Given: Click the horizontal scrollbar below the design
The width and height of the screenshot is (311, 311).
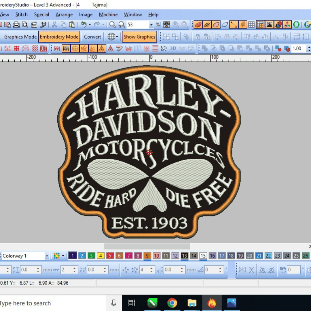Looking at the screenshot, I should (147, 246).
